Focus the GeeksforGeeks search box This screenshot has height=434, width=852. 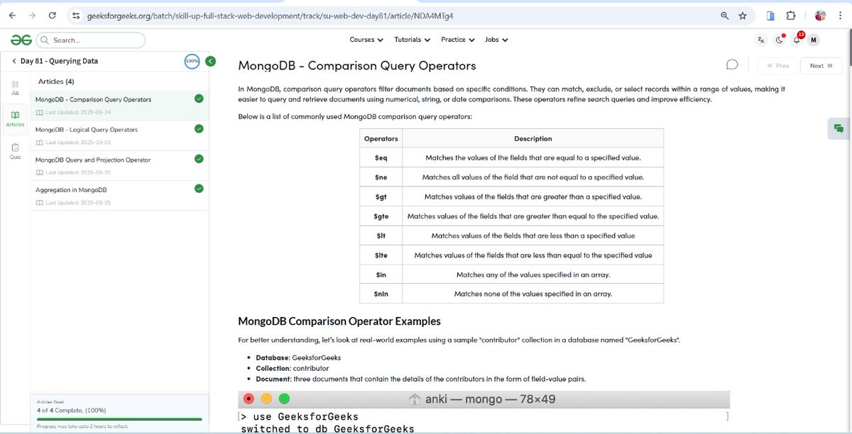pos(90,40)
